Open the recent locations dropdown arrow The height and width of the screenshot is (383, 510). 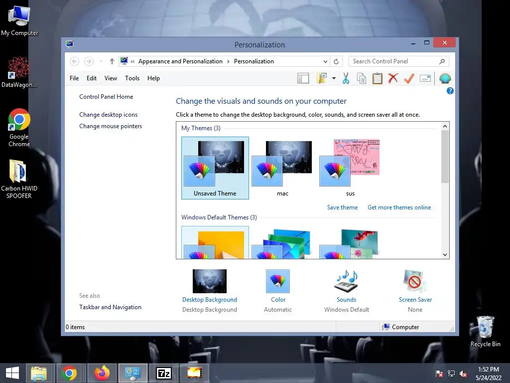[x=101, y=61]
